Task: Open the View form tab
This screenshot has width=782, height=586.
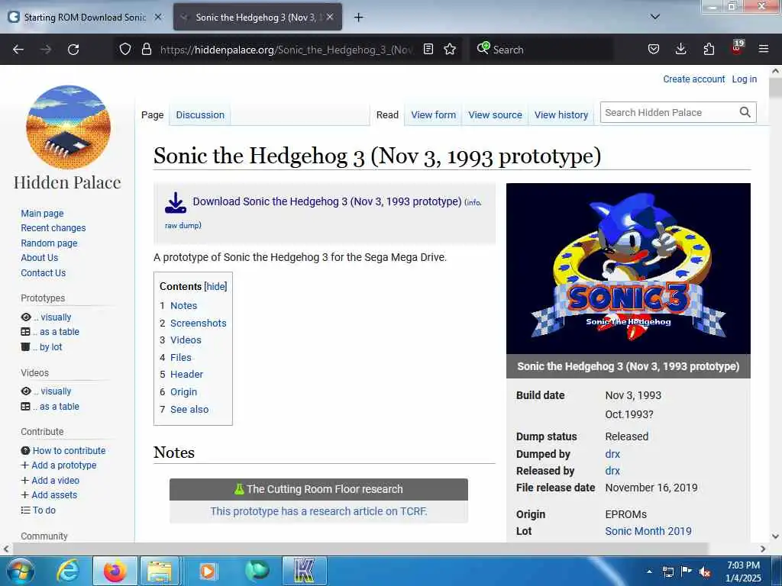Action: point(434,115)
